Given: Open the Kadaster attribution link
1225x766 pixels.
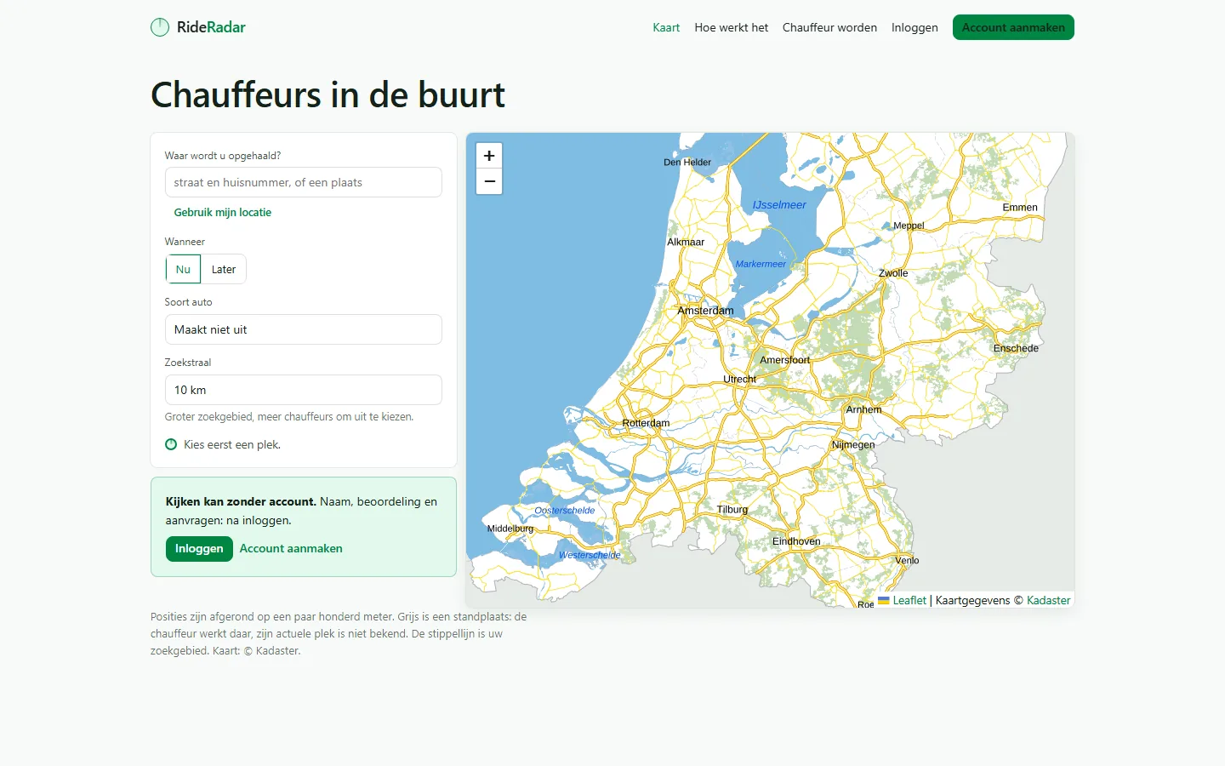Looking at the screenshot, I should point(1048,600).
